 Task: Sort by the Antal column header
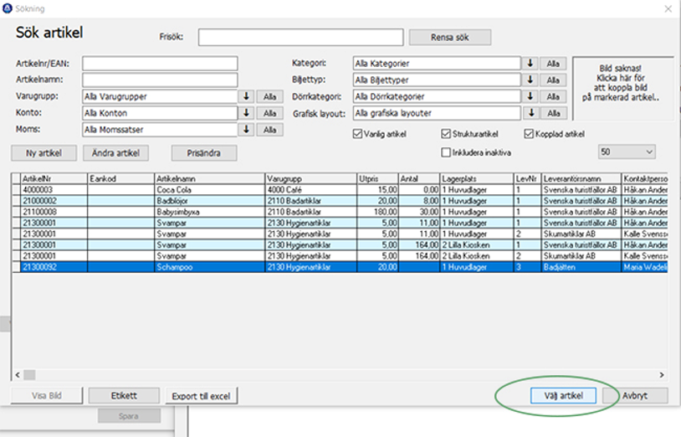click(x=419, y=178)
